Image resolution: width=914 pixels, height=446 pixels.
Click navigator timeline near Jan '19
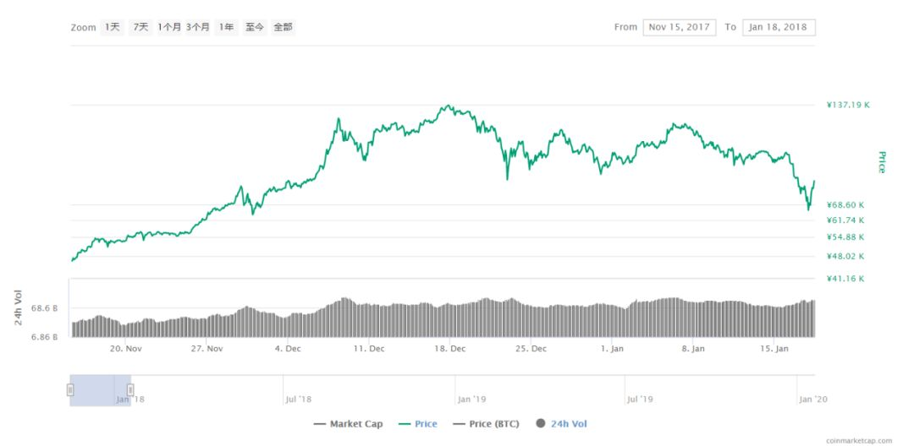471,399
